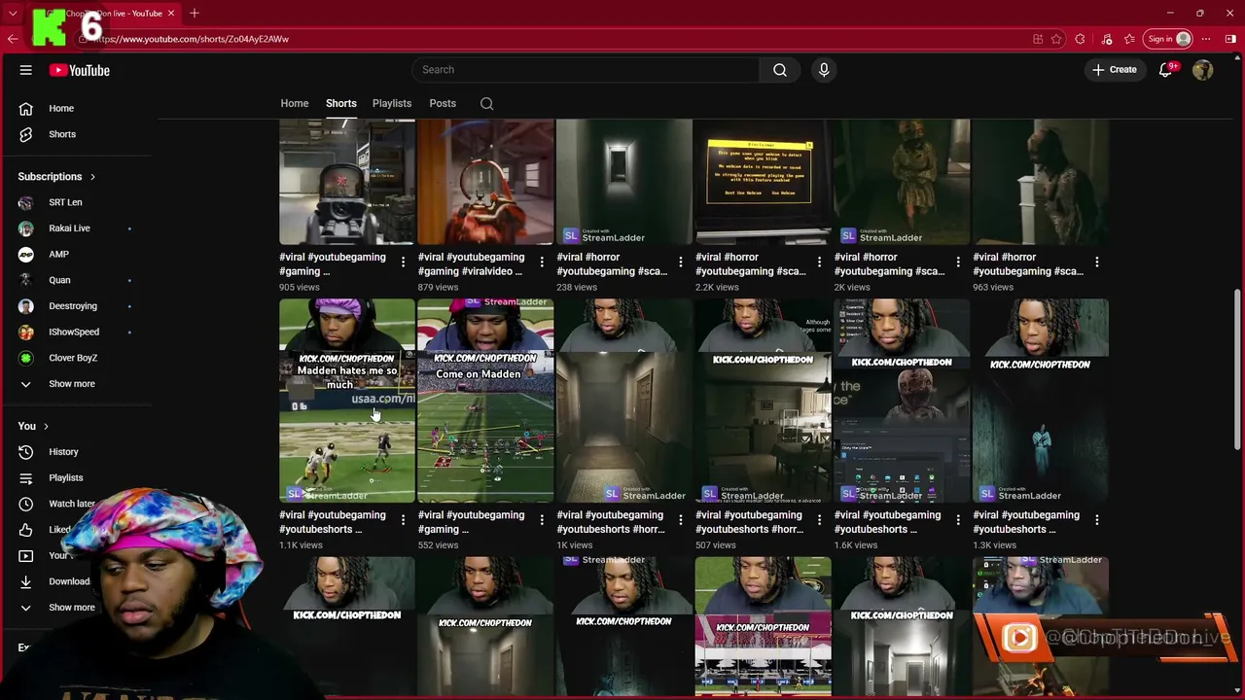This screenshot has width=1245, height=700.
Task: Switch to the Posts tab
Action: [443, 103]
